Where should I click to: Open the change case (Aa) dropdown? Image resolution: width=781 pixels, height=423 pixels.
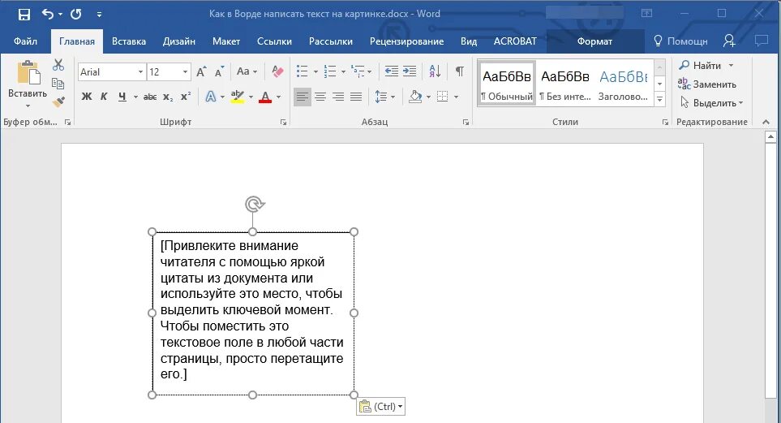click(x=247, y=71)
